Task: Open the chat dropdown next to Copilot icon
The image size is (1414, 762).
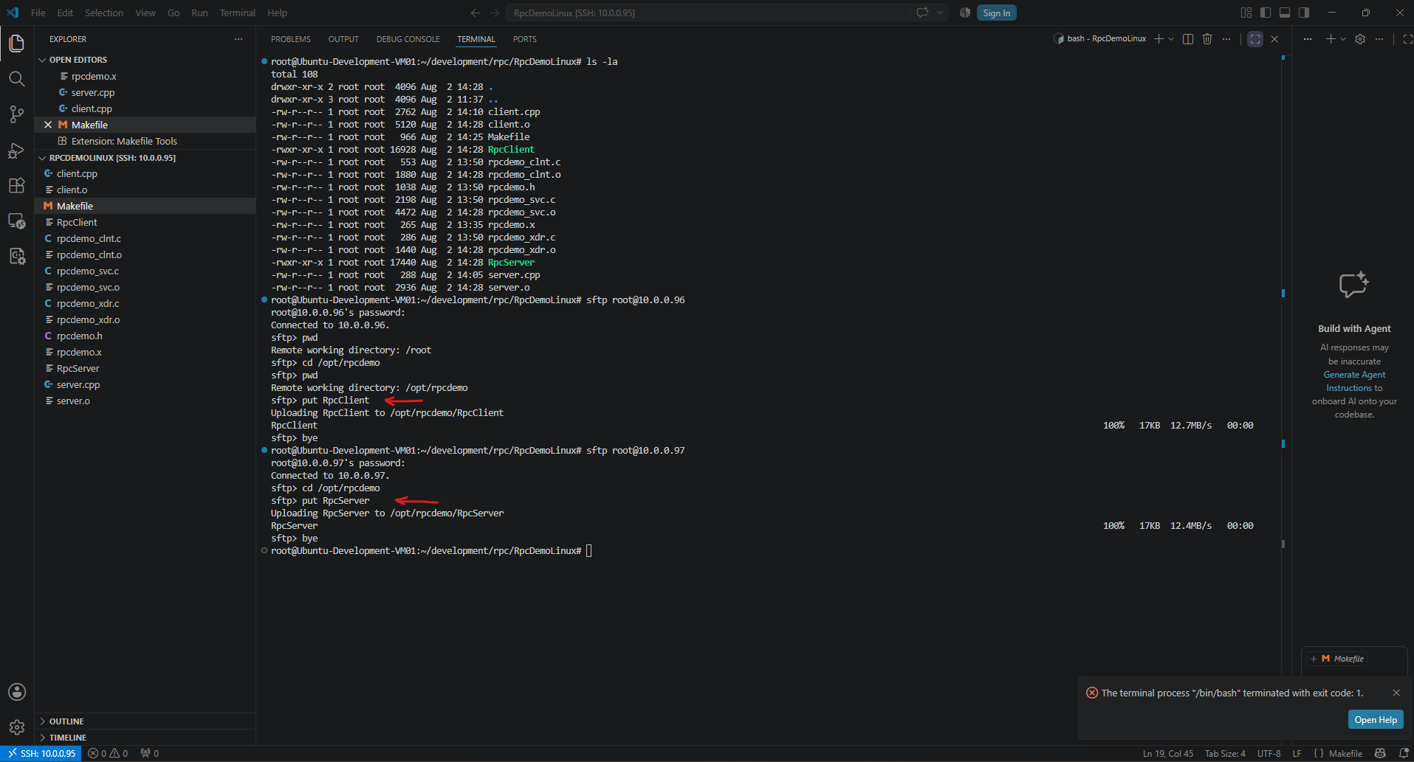Action: pyautogui.click(x=940, y=13)
